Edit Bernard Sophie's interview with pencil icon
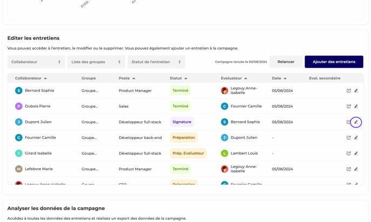This screenshot has height=222, width=371. [356, 91]
